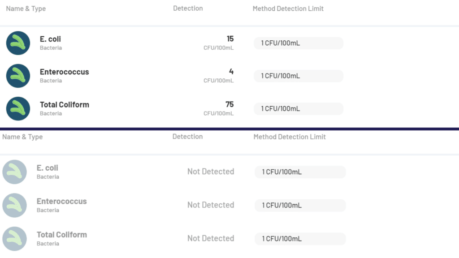
Task: Click Not Detected result for bottom E. coli
Action: (211, 172)
